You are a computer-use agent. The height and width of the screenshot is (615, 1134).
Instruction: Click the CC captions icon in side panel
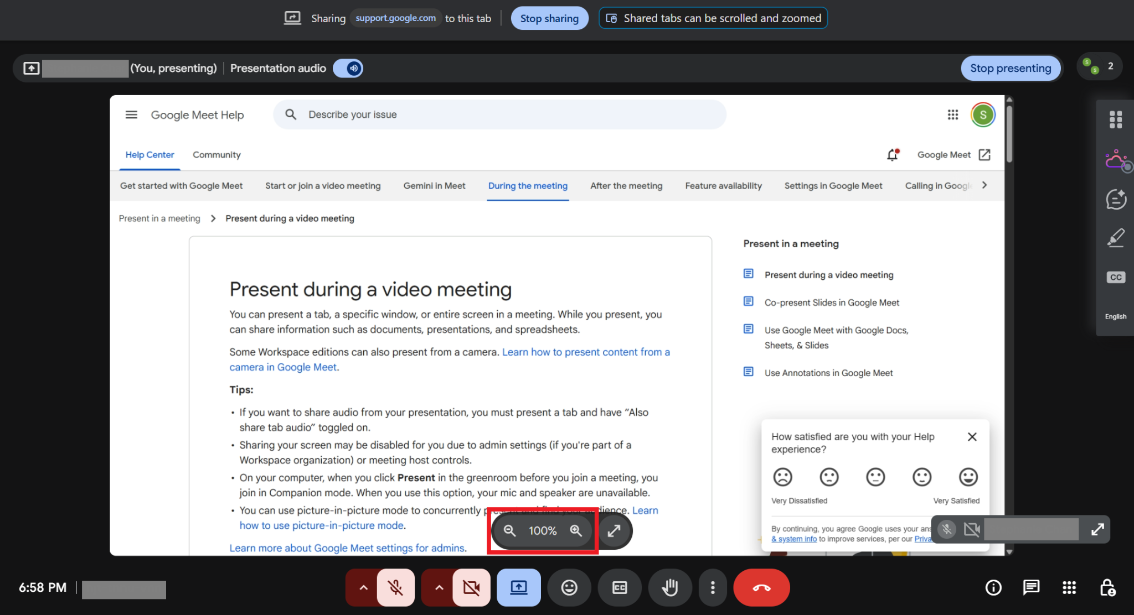pyautogui.click(x=1116, y=277)
